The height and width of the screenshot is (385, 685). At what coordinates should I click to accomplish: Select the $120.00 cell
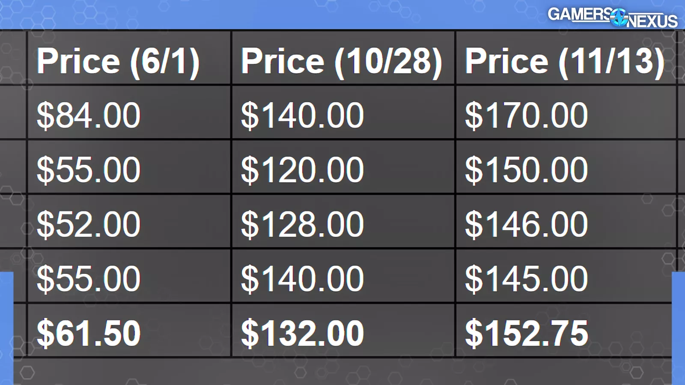pos(302,169)
